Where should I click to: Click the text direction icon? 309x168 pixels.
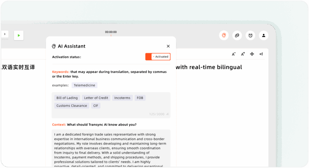click(x=261, y=54)
